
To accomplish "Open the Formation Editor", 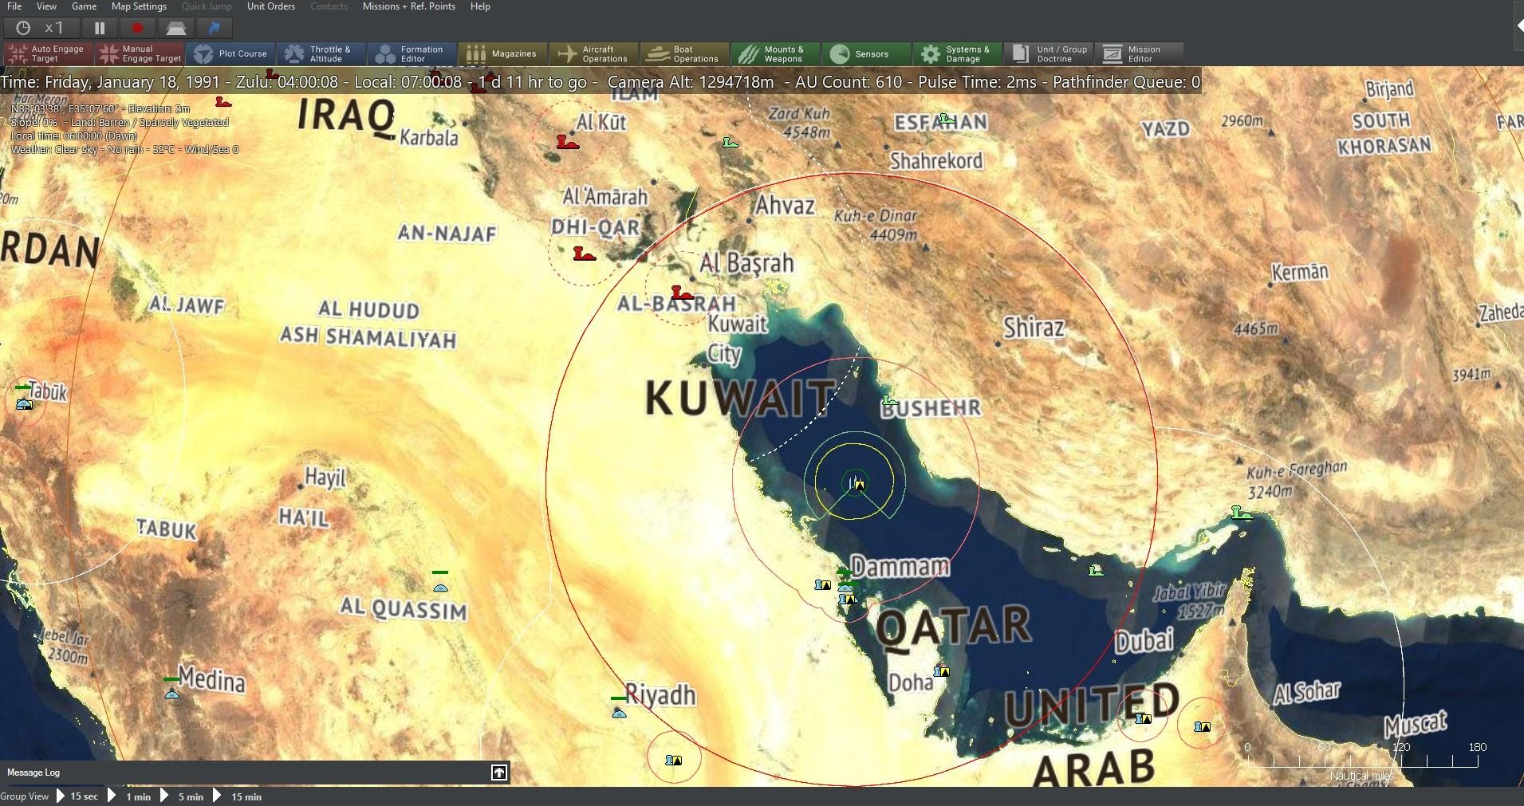I will [x=412, y=53].
